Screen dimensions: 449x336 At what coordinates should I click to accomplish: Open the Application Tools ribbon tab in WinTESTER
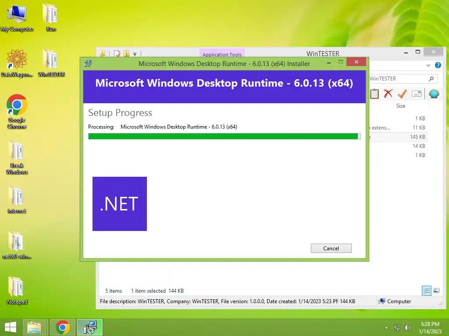pos(222,54)
